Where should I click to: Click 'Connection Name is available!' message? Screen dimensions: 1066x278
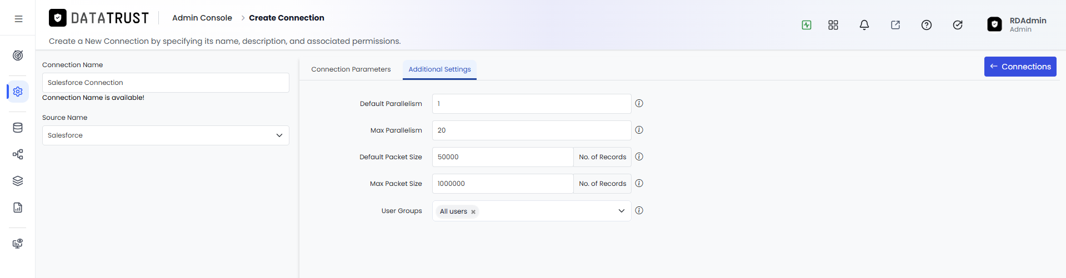click(93, 98)
